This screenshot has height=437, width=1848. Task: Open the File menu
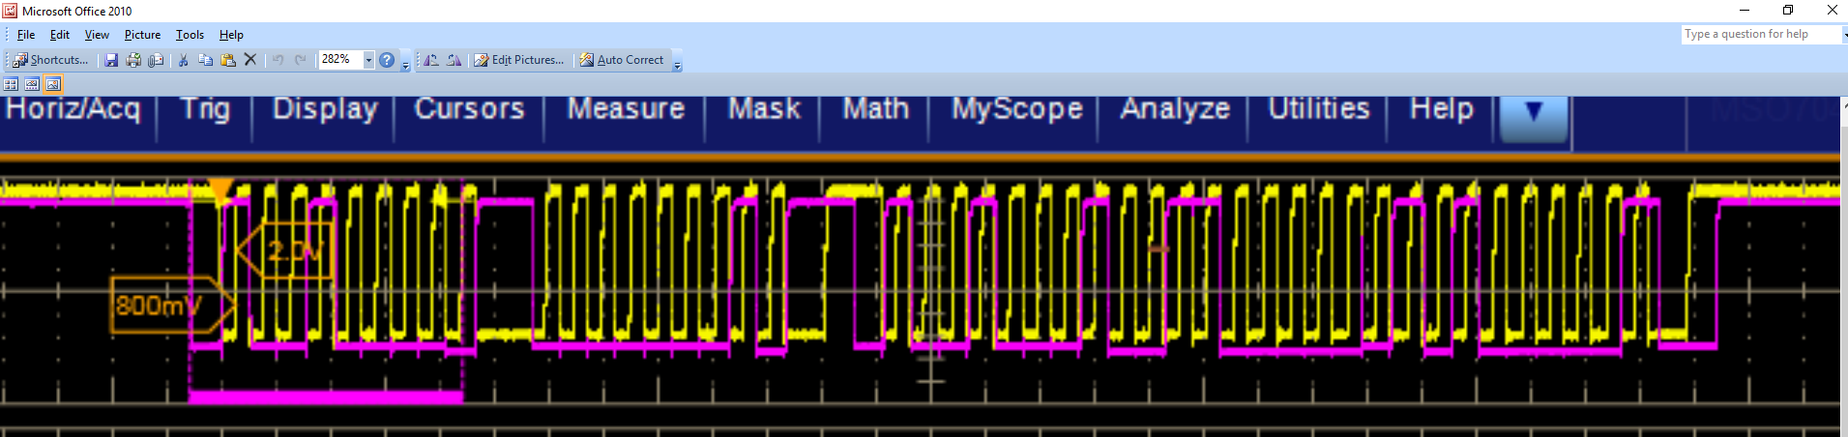point(26,35)
